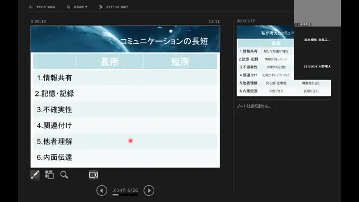Advance to the next slide arrow
This screenshot has height=202, width=359.
tap(149, 191)
